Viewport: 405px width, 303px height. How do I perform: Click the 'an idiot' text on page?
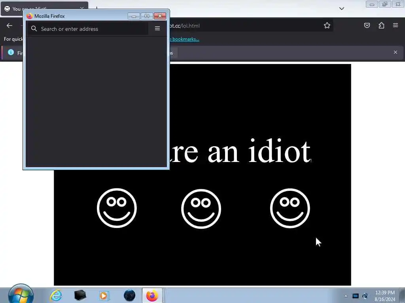click(x=259, y=151)
